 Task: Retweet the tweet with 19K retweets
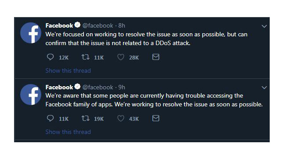(x=85, y=119)
